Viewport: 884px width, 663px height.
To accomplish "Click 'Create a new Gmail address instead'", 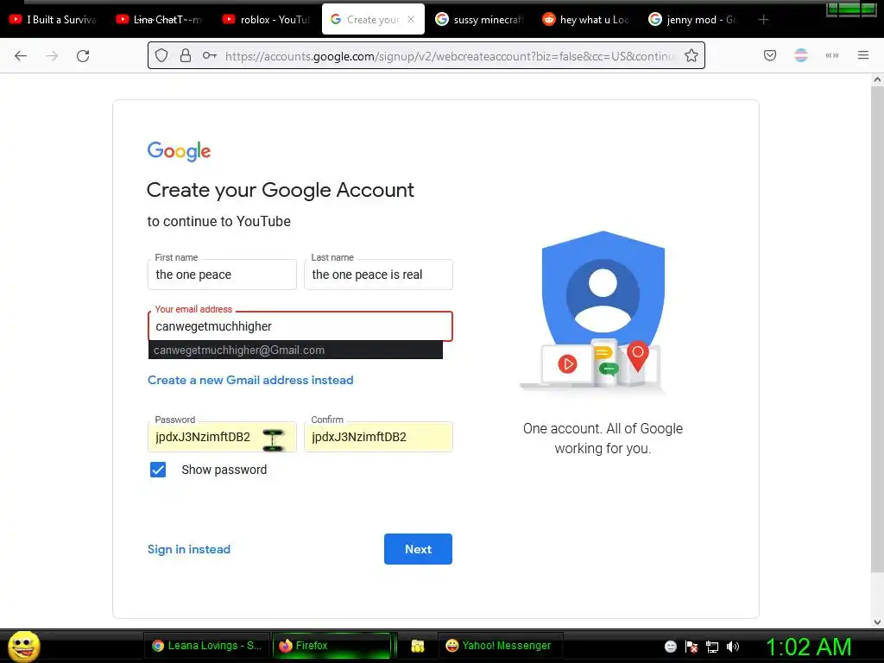I will (x=250, y=380).
